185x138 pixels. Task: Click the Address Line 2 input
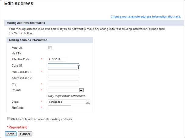[63, 78]
